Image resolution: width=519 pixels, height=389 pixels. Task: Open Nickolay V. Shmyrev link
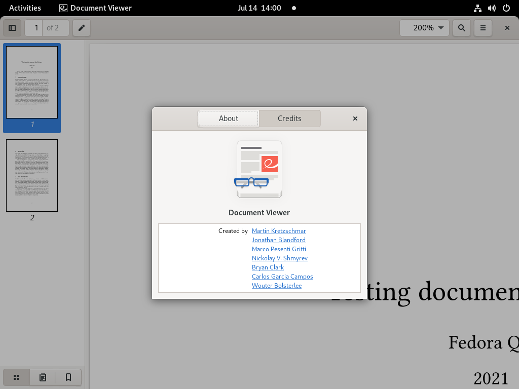point(280,258)
